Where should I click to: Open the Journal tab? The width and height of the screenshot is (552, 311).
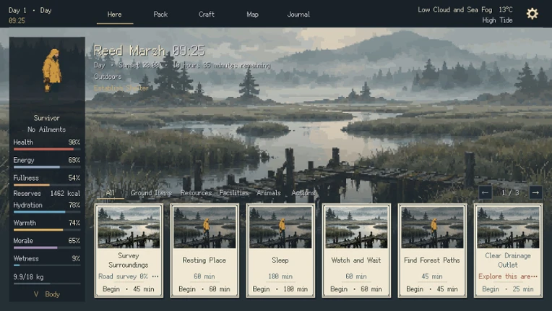[298, 14]
